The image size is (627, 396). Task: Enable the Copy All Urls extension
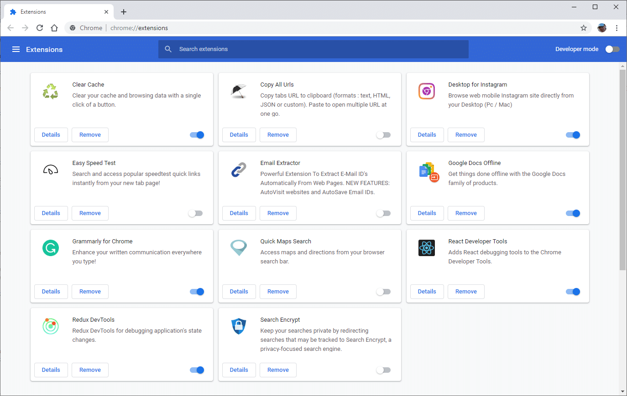pyautogui.click(x=383, y=135)
